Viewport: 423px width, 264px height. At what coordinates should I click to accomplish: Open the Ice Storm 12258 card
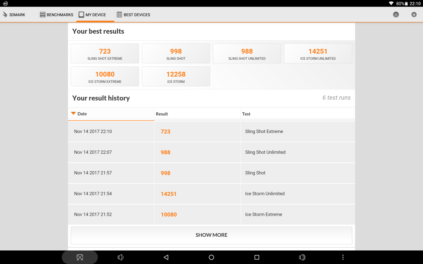tap(176, 77)
